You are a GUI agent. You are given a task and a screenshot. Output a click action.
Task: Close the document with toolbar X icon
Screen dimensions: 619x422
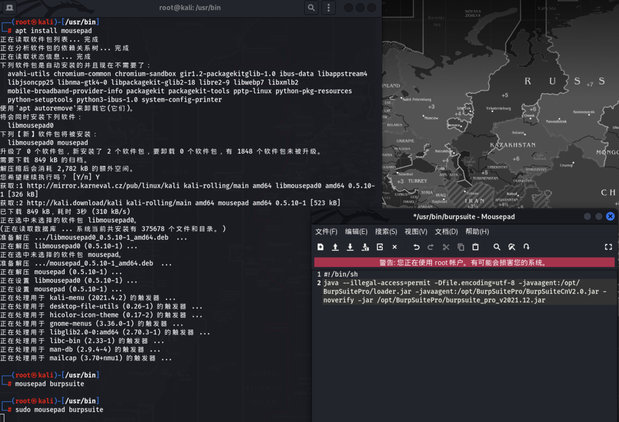pos(395,247)
